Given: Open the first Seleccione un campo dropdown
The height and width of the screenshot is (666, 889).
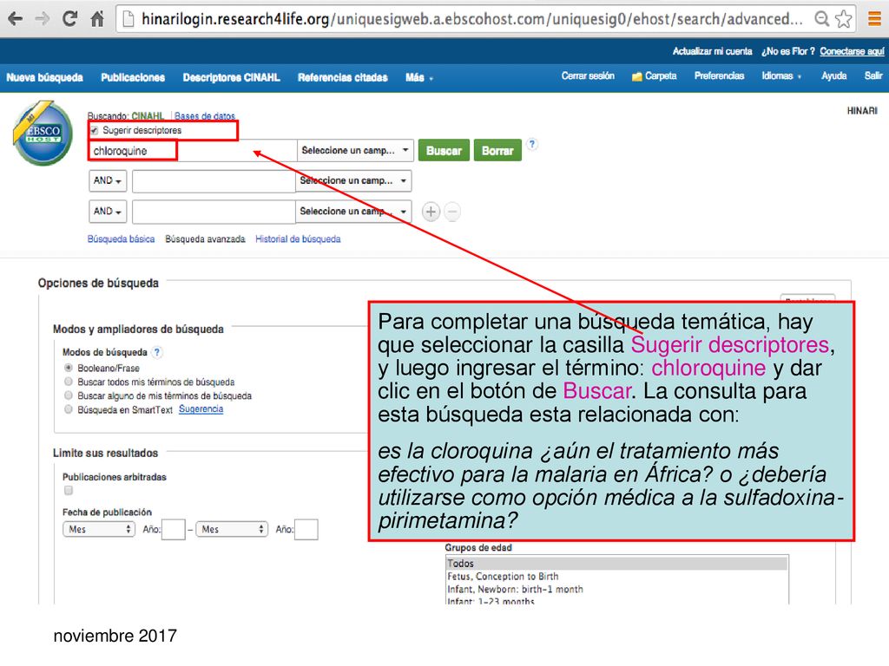Looking at the screenshot, I should [x=355, y=151].
